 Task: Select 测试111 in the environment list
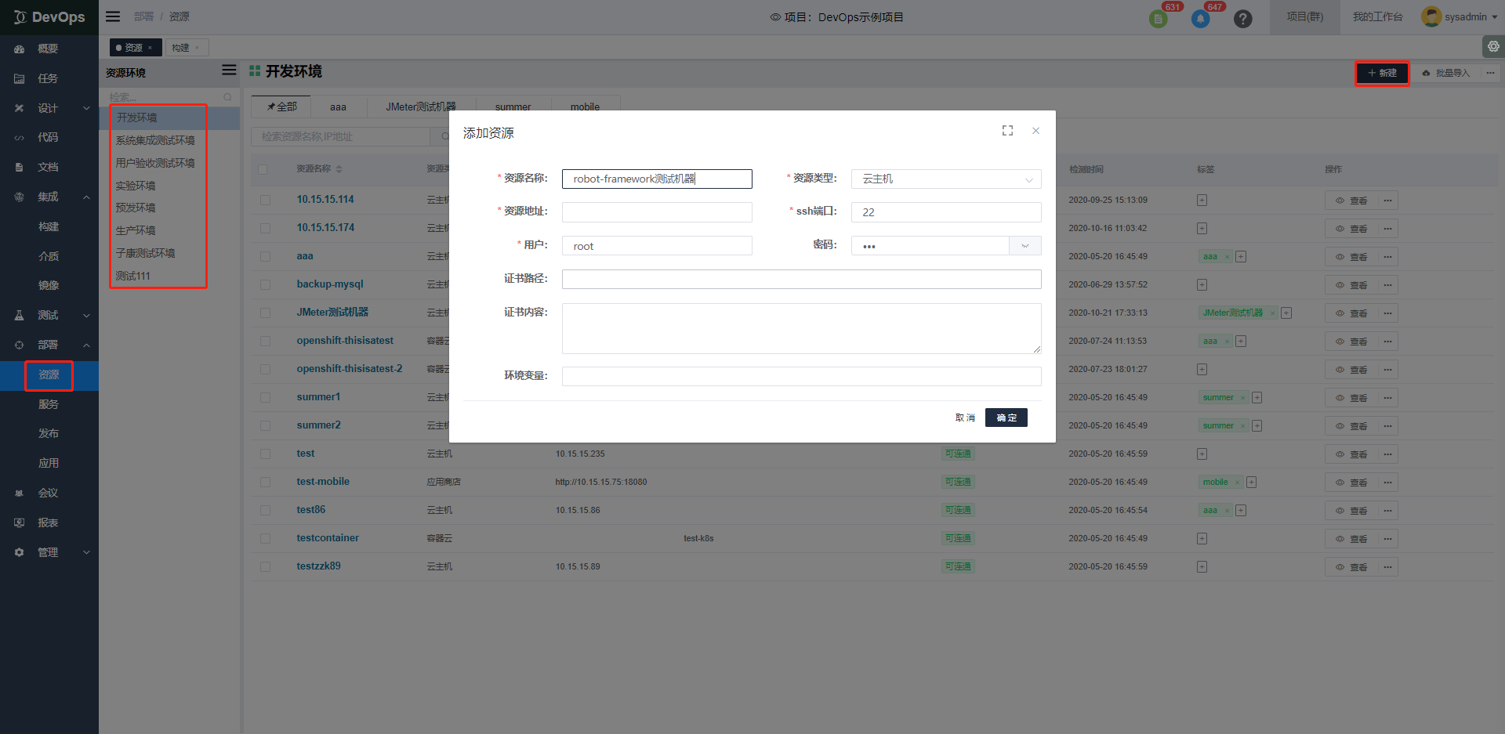pyautogui.click(x=133, y=276)
